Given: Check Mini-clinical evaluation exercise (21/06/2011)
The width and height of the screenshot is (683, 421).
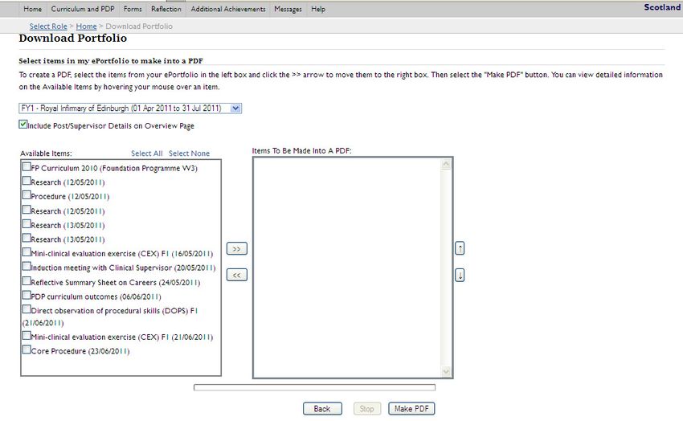Looking at the screenshot, I should (27, 336).
